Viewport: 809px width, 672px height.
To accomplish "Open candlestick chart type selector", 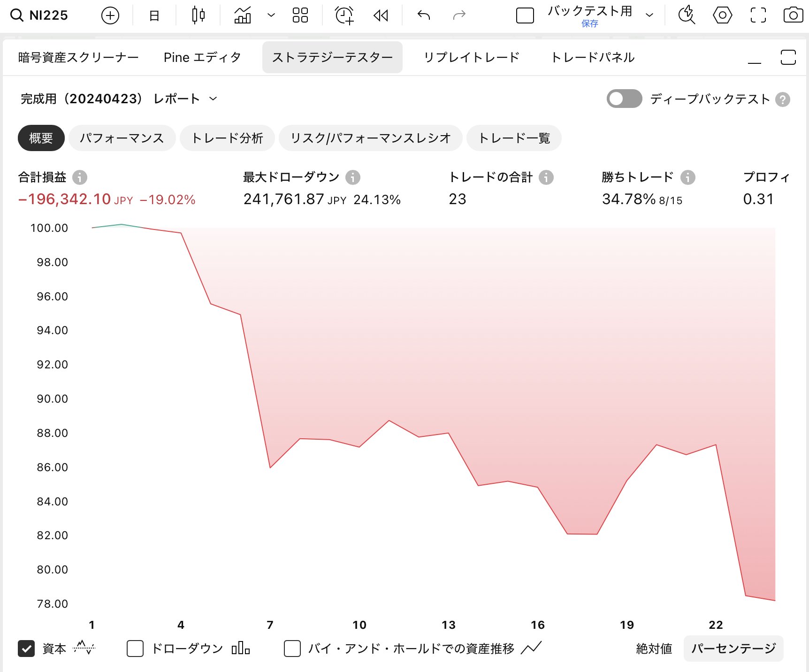I will click(198, 15).
